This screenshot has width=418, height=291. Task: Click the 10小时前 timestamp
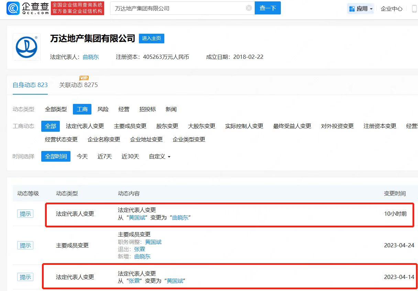point(396,214)
